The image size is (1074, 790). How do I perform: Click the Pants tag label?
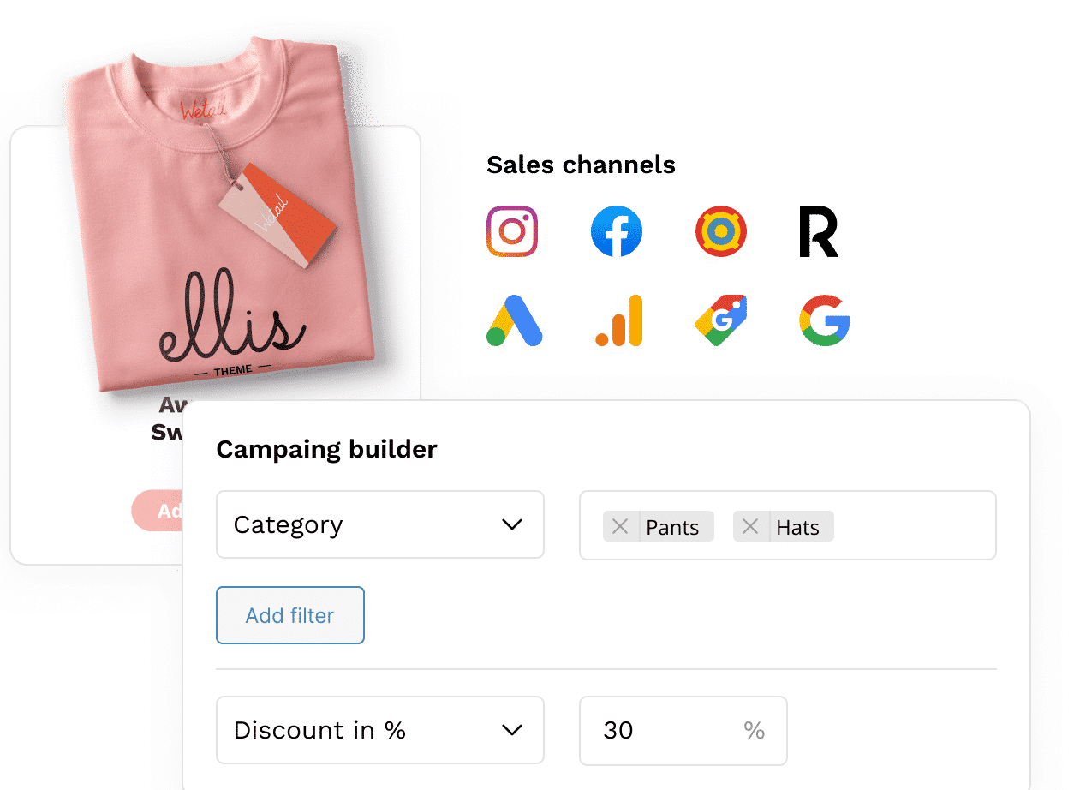pyautogui.click(x=673, y=527)
